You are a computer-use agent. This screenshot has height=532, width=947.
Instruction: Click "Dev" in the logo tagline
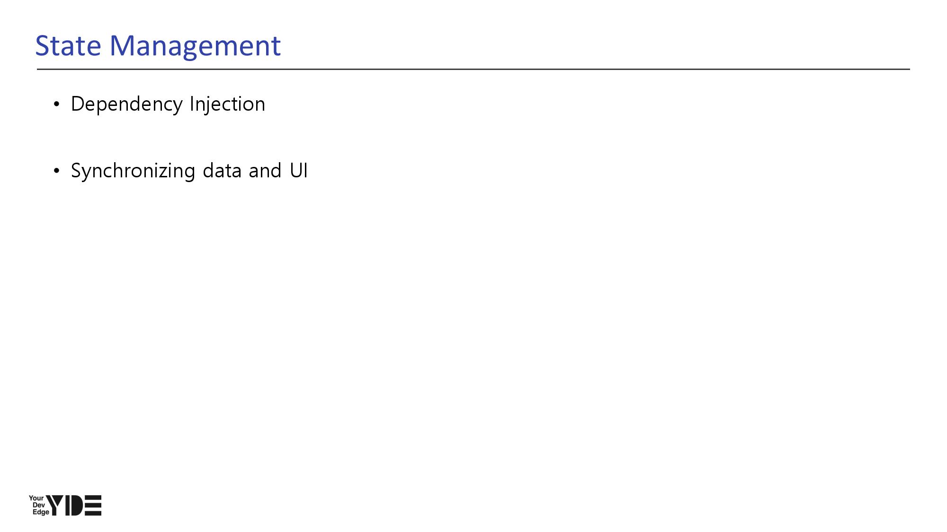[x=38, y=505]
